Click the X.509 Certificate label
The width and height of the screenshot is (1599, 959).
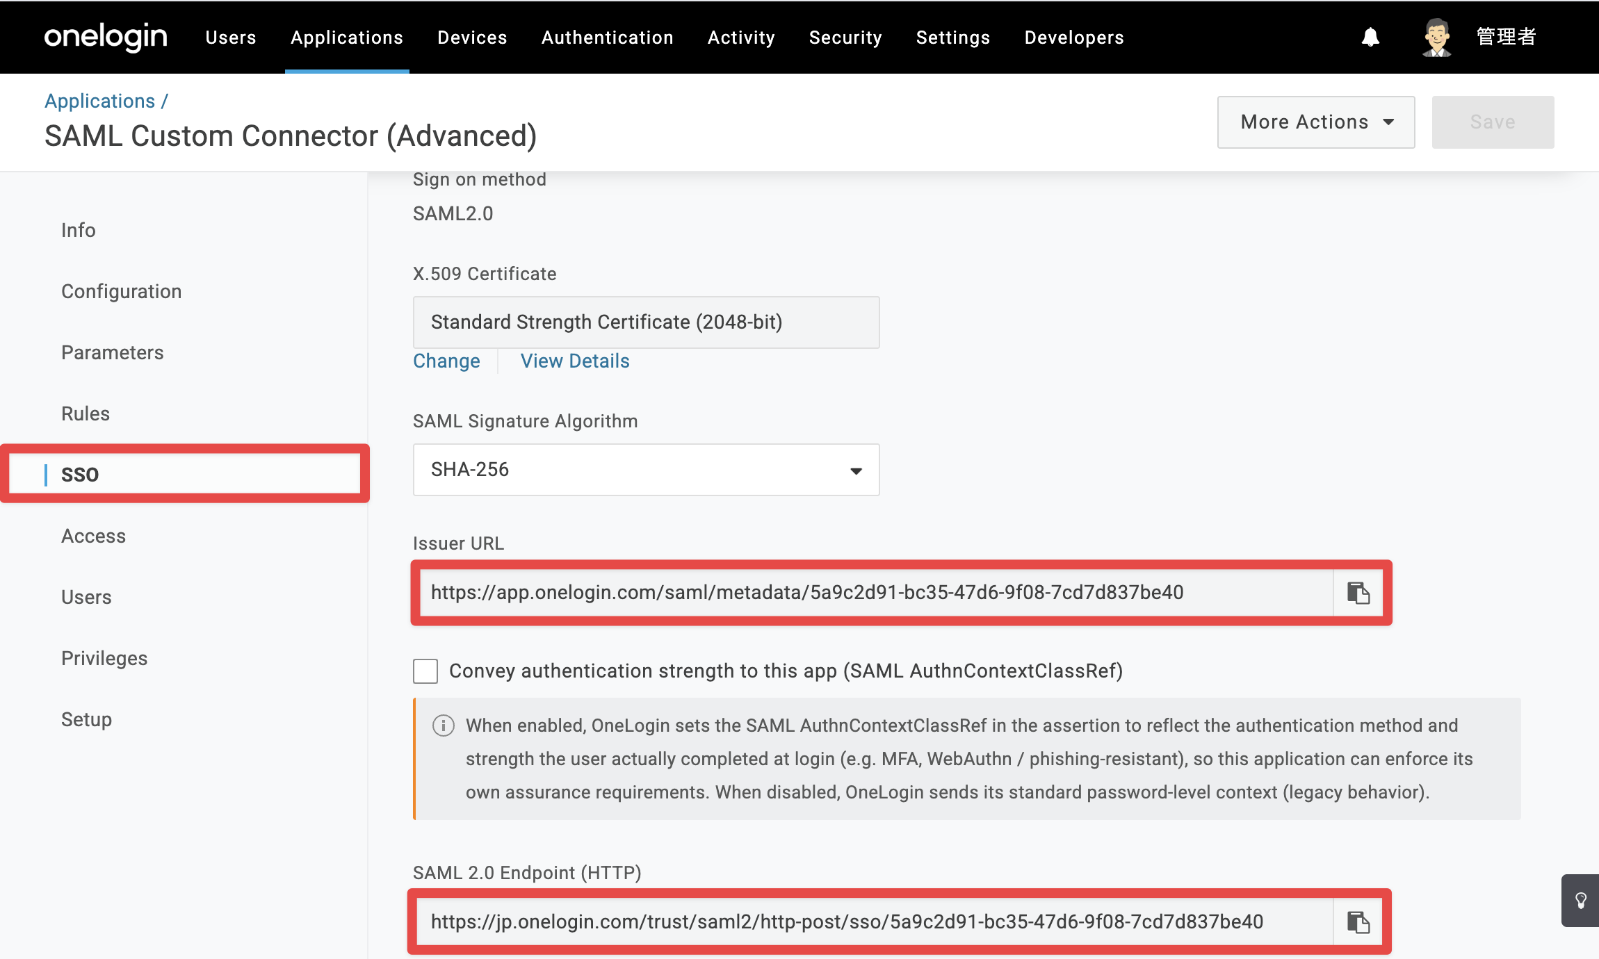coord(485,274)
